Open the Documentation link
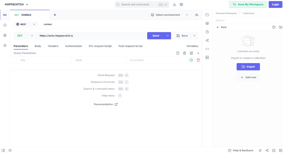The height and width of the screenshot is (153, 283). click(106, 104)
